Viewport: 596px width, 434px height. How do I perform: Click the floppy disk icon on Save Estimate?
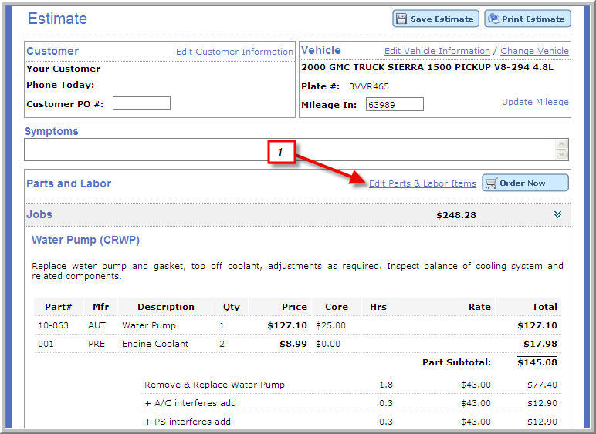[x=401, y=19]
